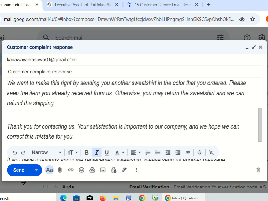The width and height of the screenshot is (268, 201).
Task: Click the subject line Customer complaint response
Action: [134, 72]
